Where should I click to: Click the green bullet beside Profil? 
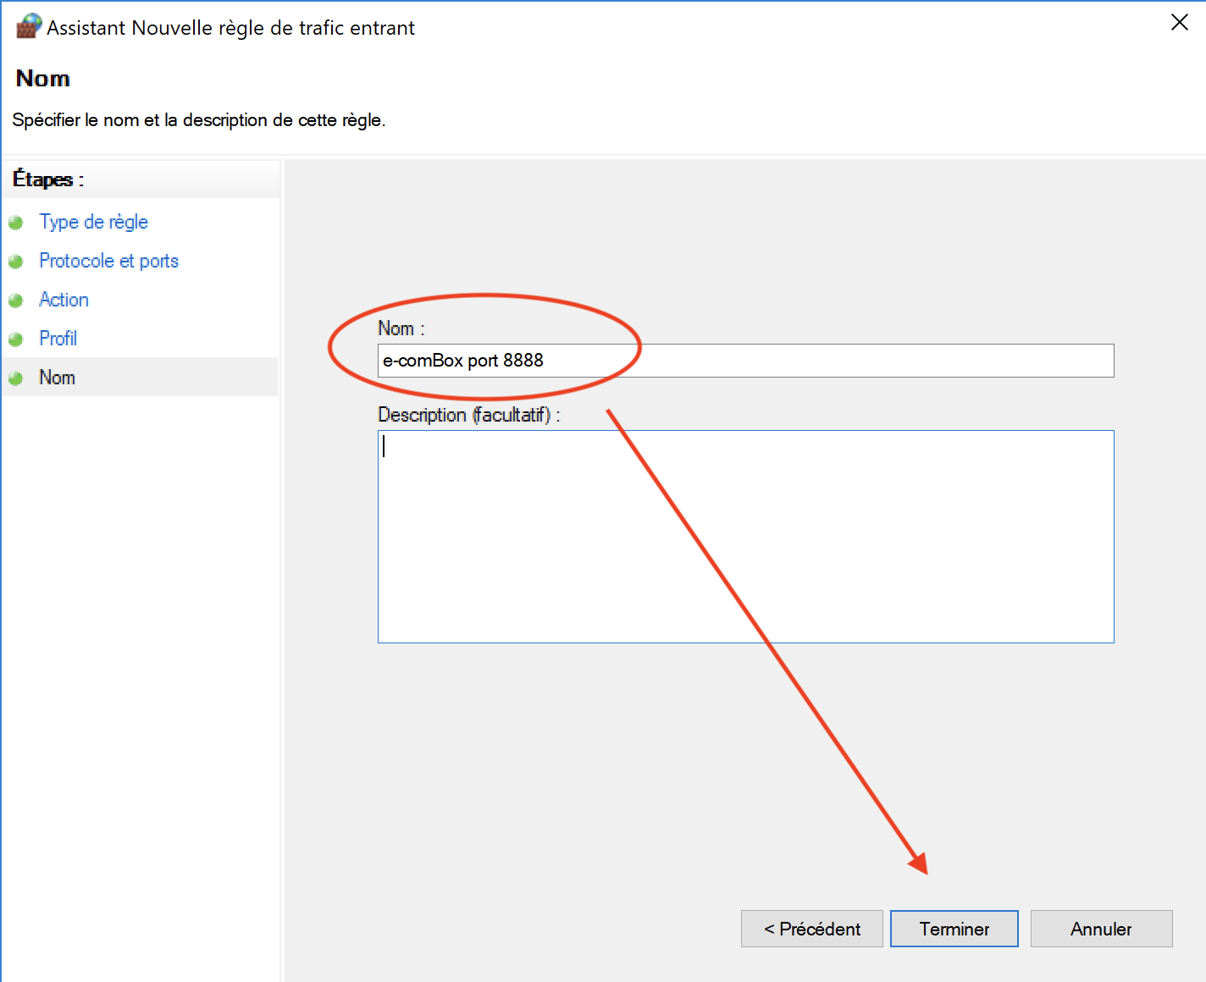coord(15,339)
